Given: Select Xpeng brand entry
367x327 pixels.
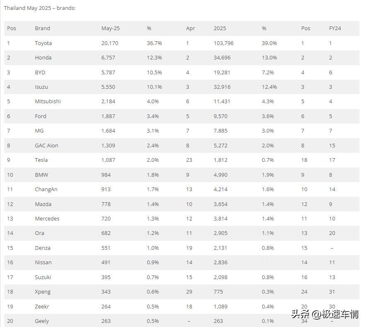Looking at the screenshot, I should 43,292.
